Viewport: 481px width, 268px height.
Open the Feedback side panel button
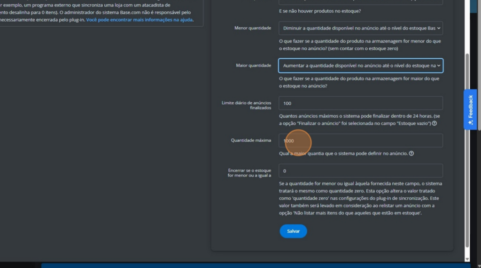click(x=471, y=108)
